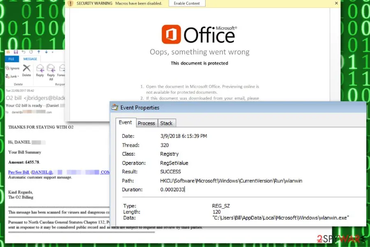Go to the previous item with the up arrow
This screenshot has width=370, height=247.
(39, 52)
